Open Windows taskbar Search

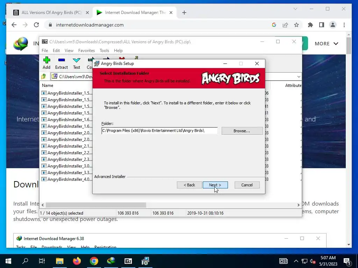pyautogui.click(x=25, y=261)
